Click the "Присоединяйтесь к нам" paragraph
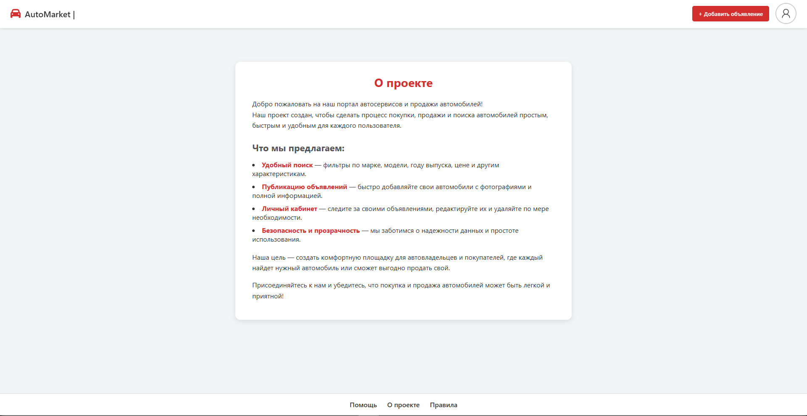807x416 pixels. (x=401, y=286)
